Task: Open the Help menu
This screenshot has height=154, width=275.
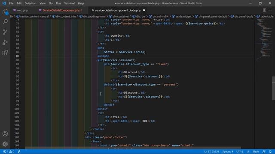Action: click(x=81, y=3)
